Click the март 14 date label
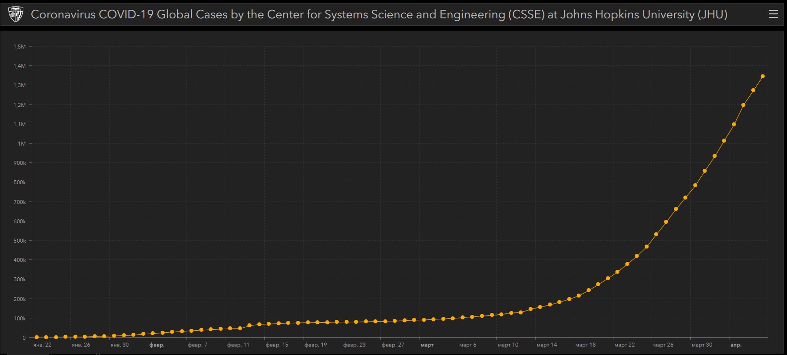Screen dimensions: 787x355 [547, 345]
